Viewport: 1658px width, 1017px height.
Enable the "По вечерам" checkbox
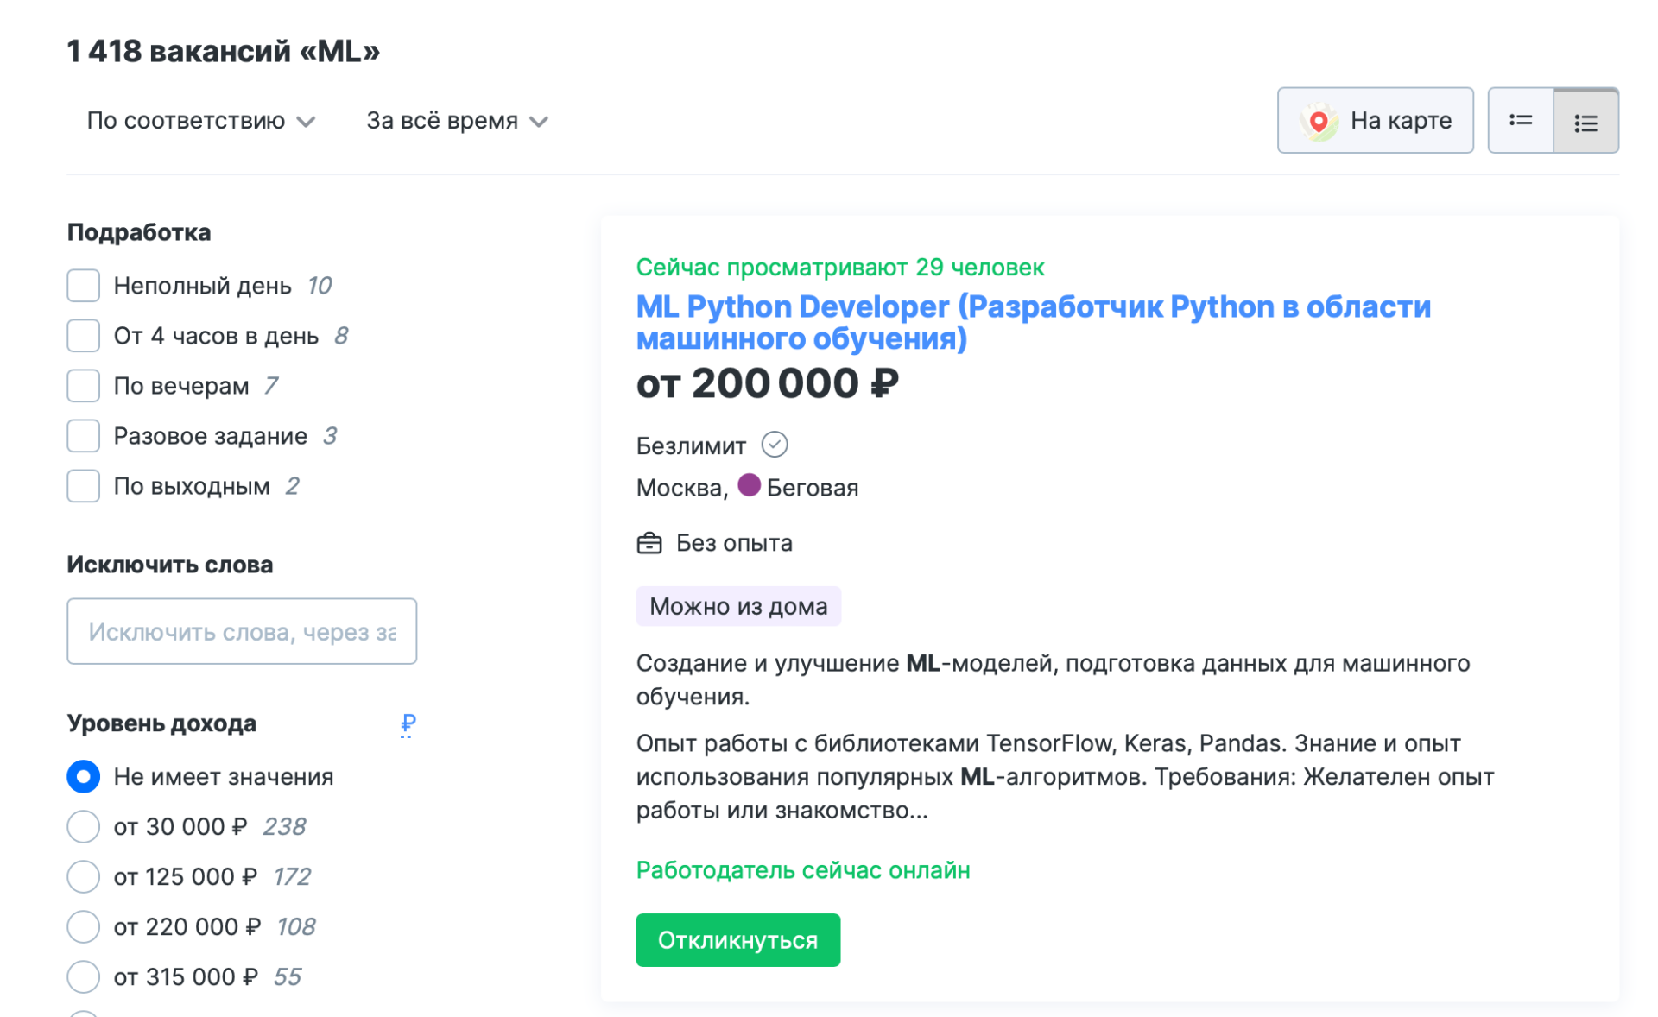83,386
